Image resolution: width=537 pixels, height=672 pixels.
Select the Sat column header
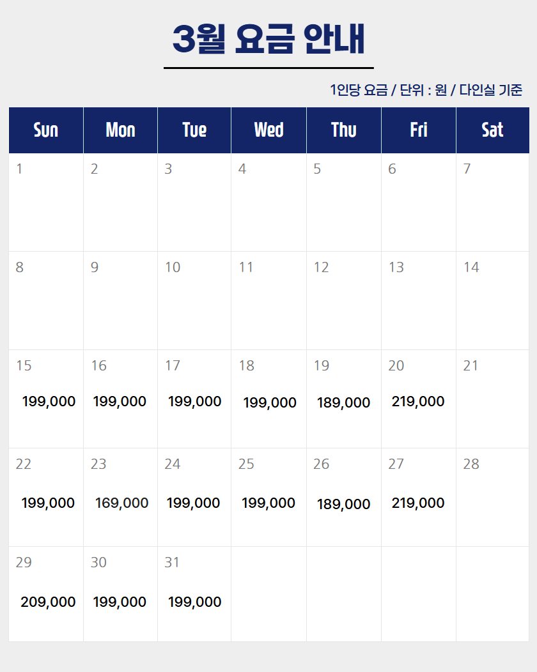tap(492, 130)
